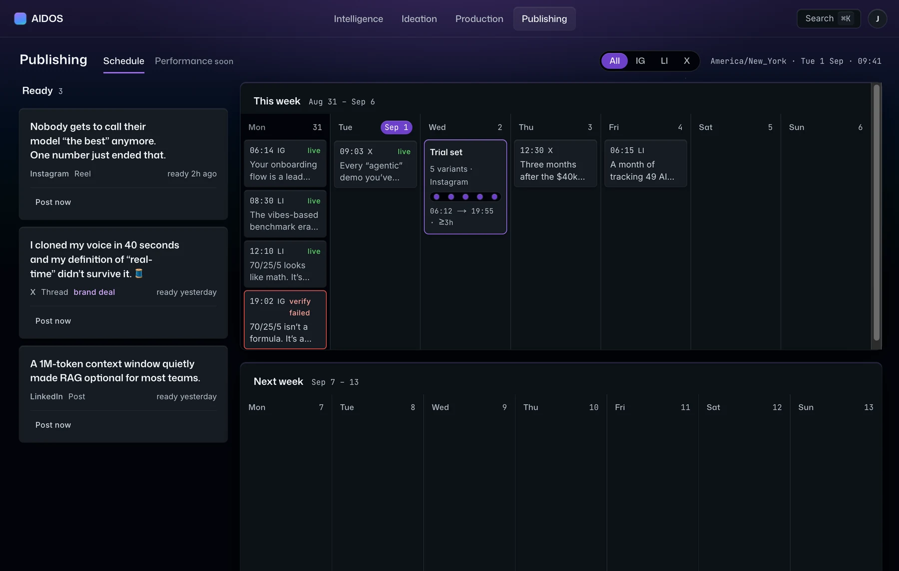Image resolution: width=899 pixels, height=571 pixels.
Task: Click the Sep 1 today badge
Action: click(x=396, y=127)
